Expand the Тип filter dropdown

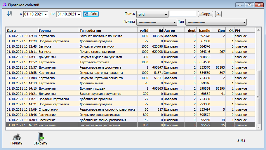click(x=244, y=22)
